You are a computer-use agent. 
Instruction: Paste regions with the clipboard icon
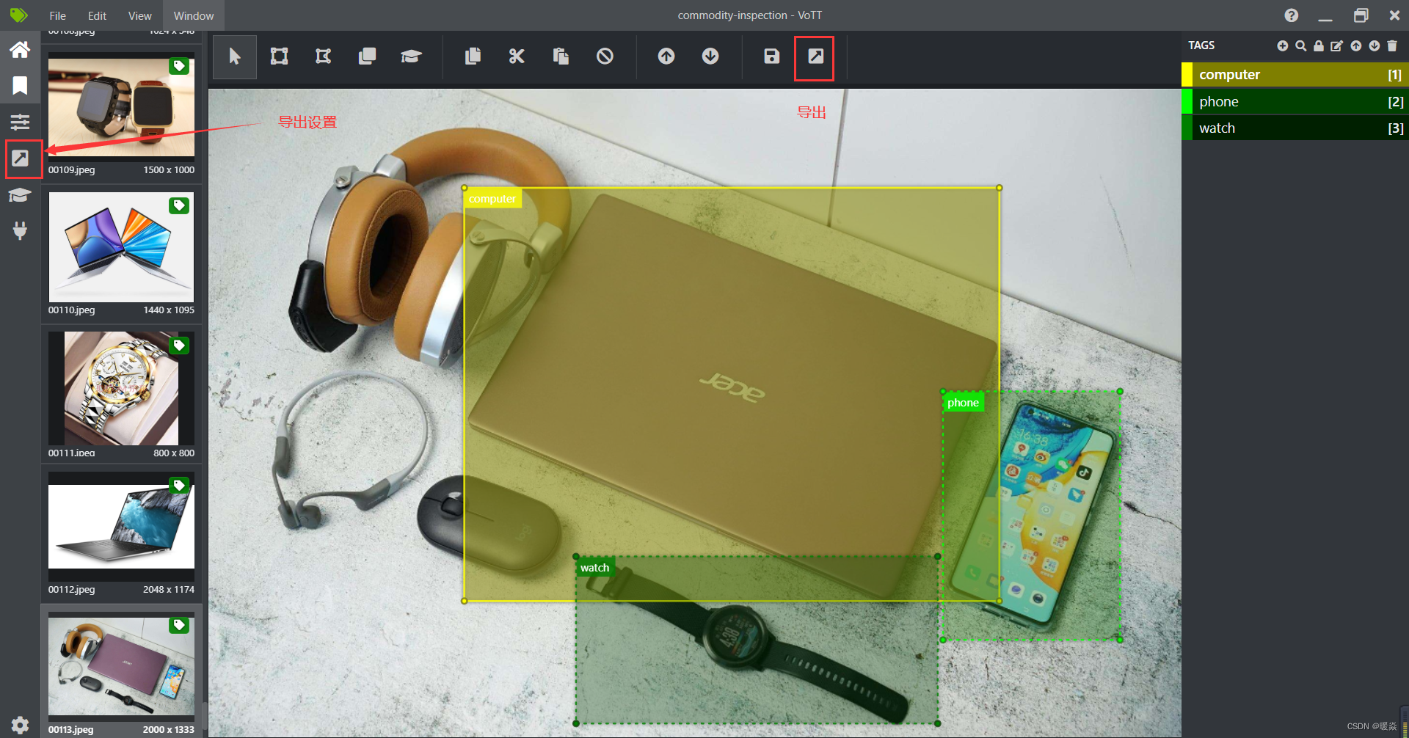[561, 56]
